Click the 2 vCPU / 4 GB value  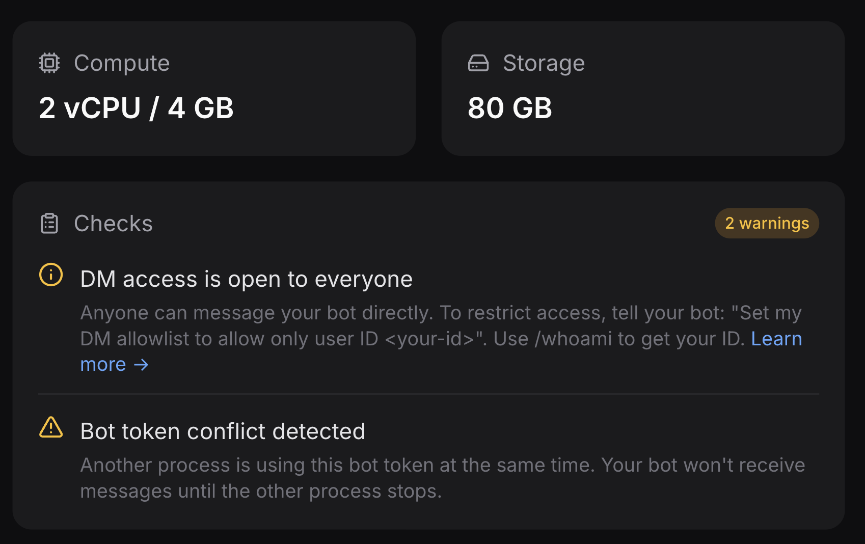pos(136,108)
